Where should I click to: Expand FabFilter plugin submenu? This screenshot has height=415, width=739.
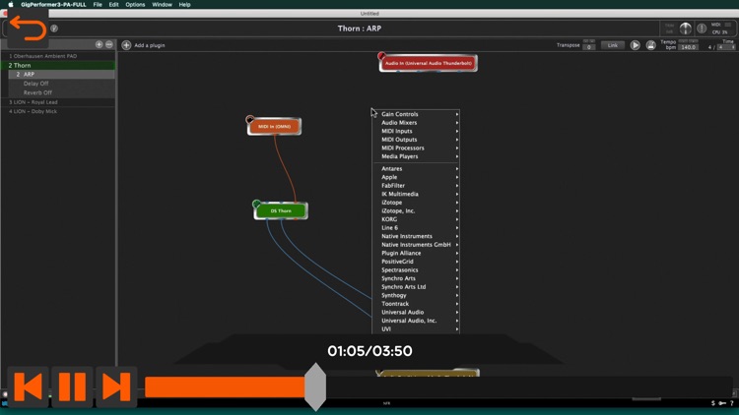[x=416, y=186]
